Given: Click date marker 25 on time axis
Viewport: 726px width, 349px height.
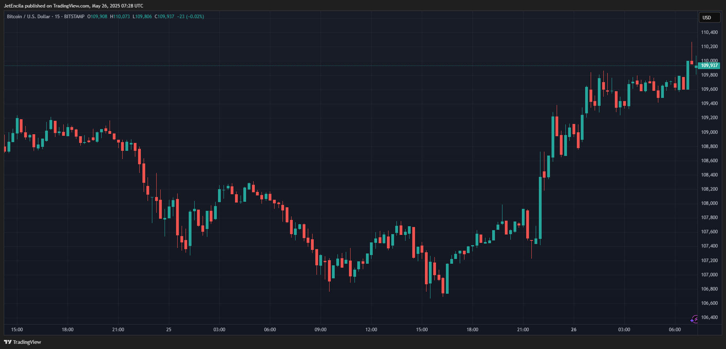Looking at the screenshot, I should [x=169, y=330].
